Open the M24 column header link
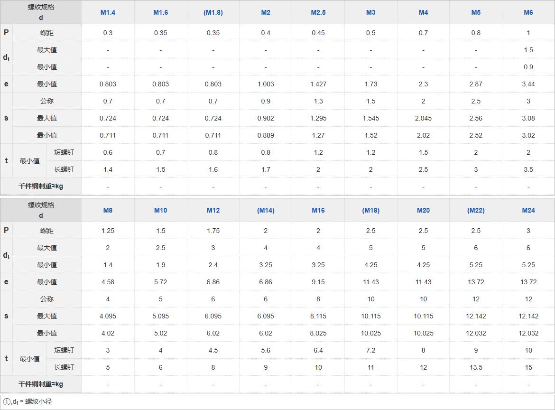Viewport: 555px width, 410px height. point(528,210)
